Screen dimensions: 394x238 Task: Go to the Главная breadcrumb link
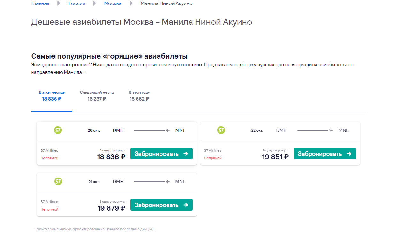tap(40, 3)
